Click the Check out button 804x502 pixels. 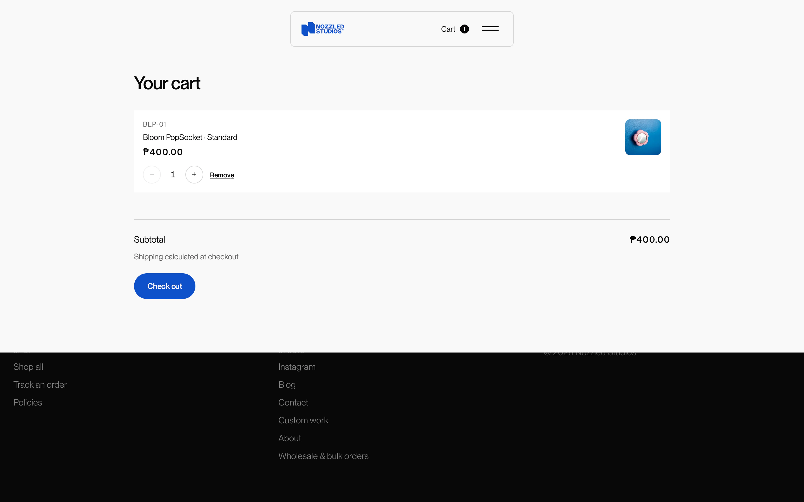(x=164, y=286)
